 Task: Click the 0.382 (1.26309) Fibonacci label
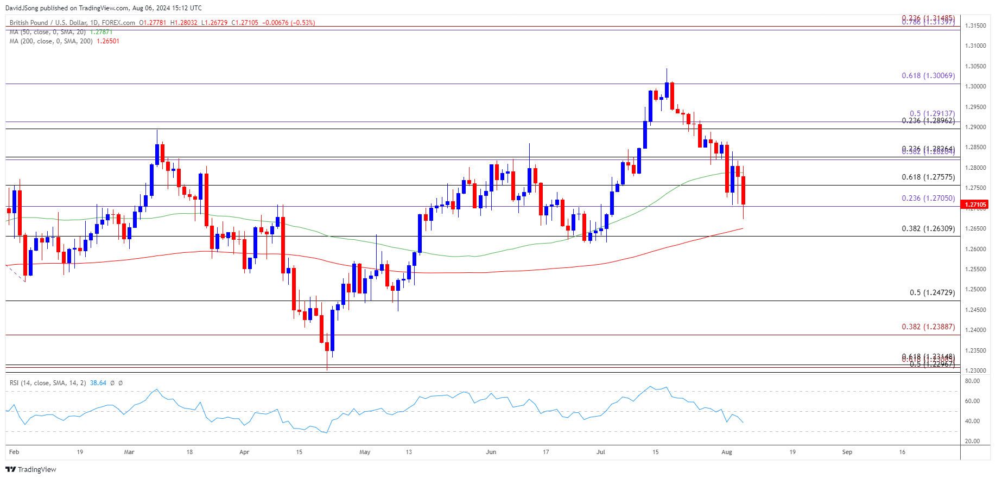click(x=928, y=229)
